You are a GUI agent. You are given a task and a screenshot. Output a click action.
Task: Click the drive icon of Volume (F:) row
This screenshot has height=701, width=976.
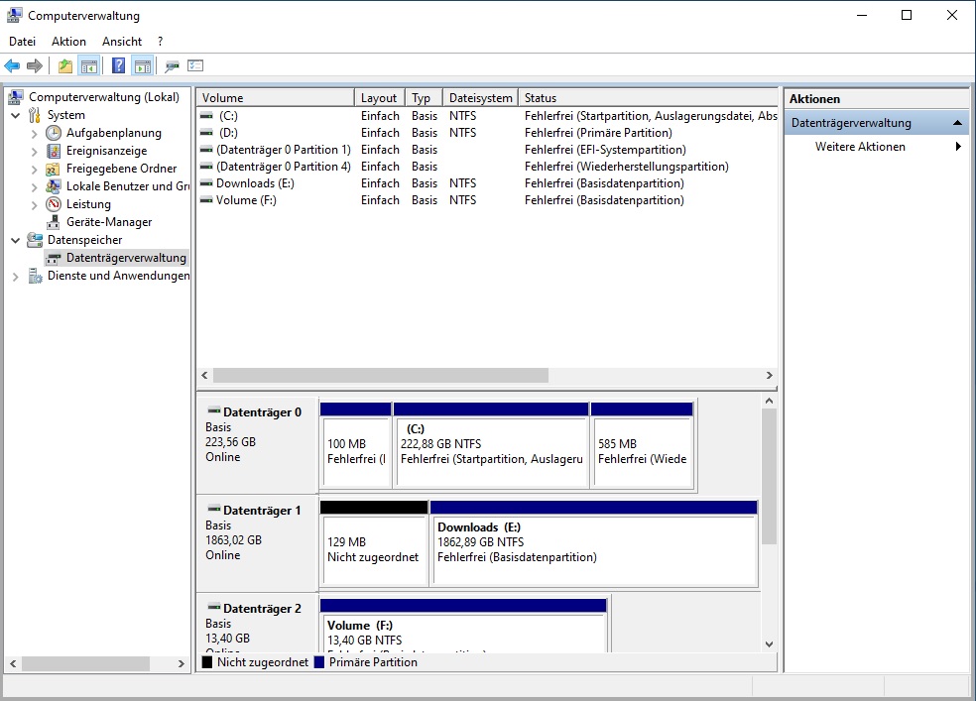(x=206, y=200)
